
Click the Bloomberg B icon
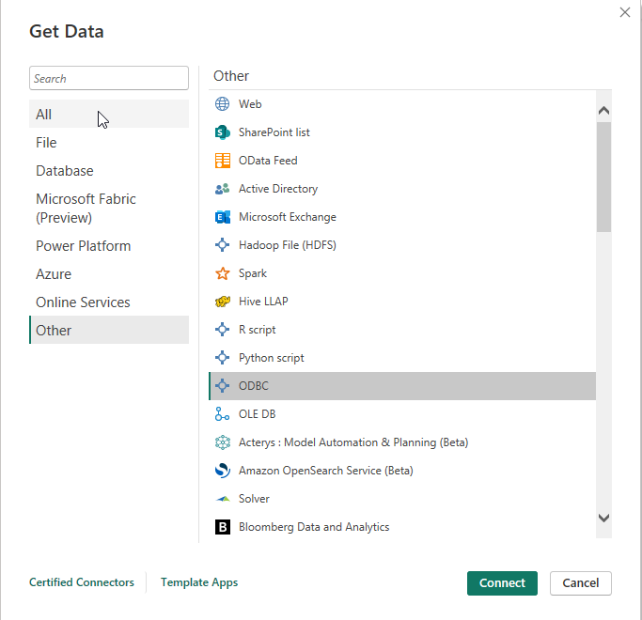tap(223, 527)
